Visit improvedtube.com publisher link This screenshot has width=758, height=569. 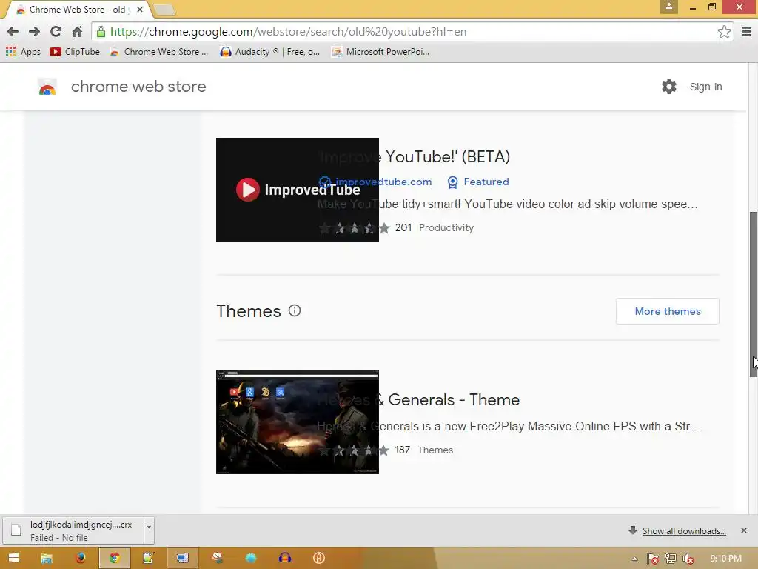(x=375, y=182)
